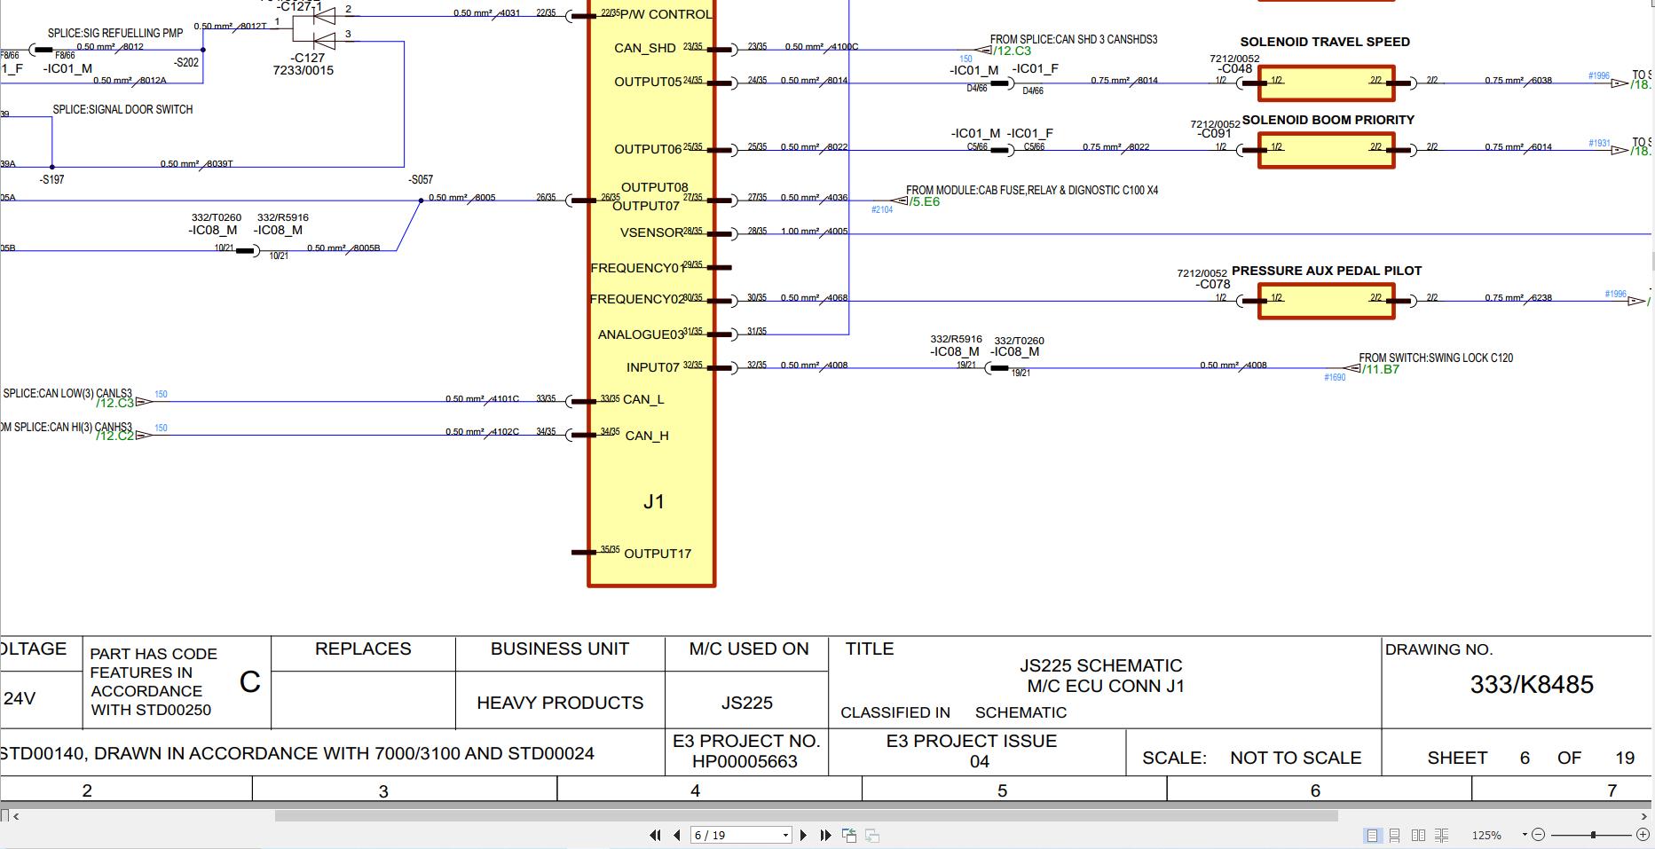Select the CAN_L pin label
The width and height of the screenshot is (1655, 849).
point(643,400)
